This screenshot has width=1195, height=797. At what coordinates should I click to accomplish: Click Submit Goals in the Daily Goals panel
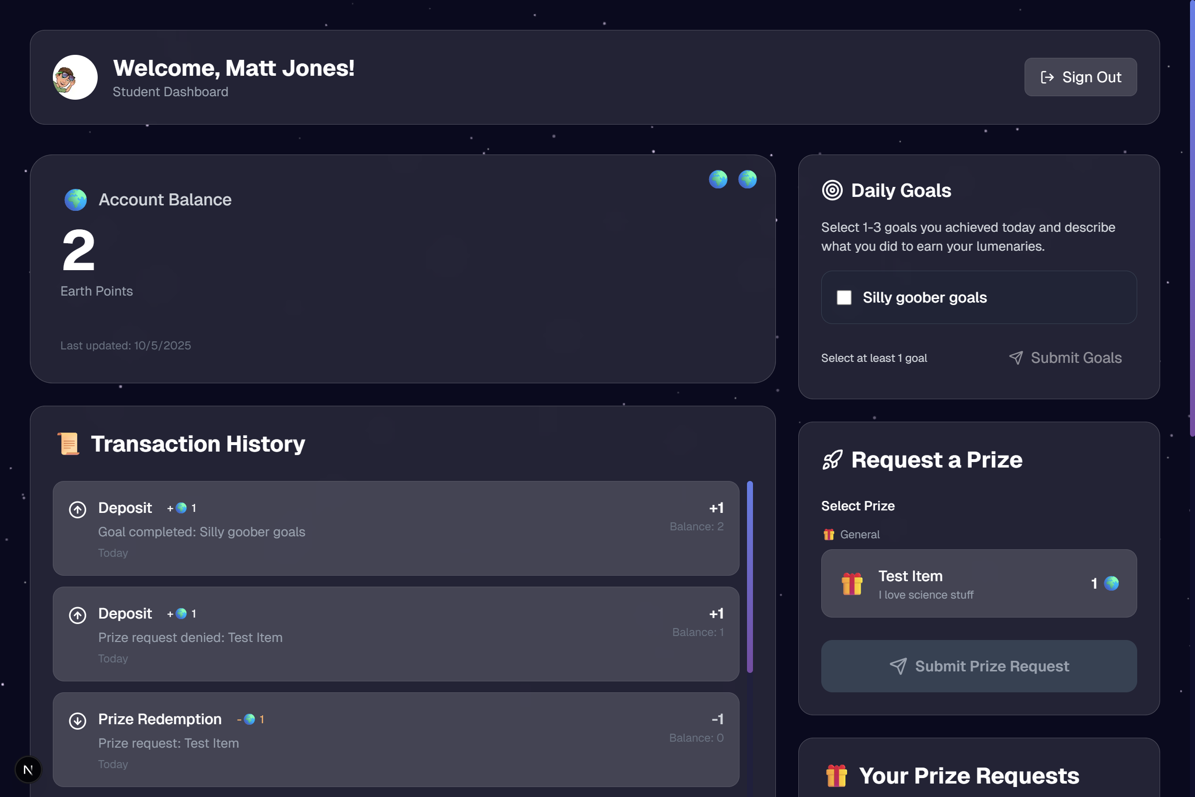tap(1065, 358)
